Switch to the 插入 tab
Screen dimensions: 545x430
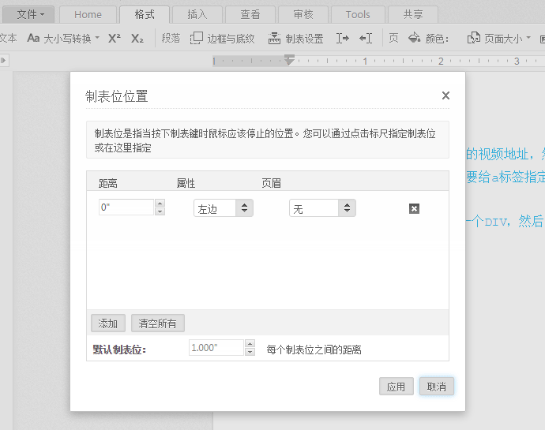[x=197, y=14]
